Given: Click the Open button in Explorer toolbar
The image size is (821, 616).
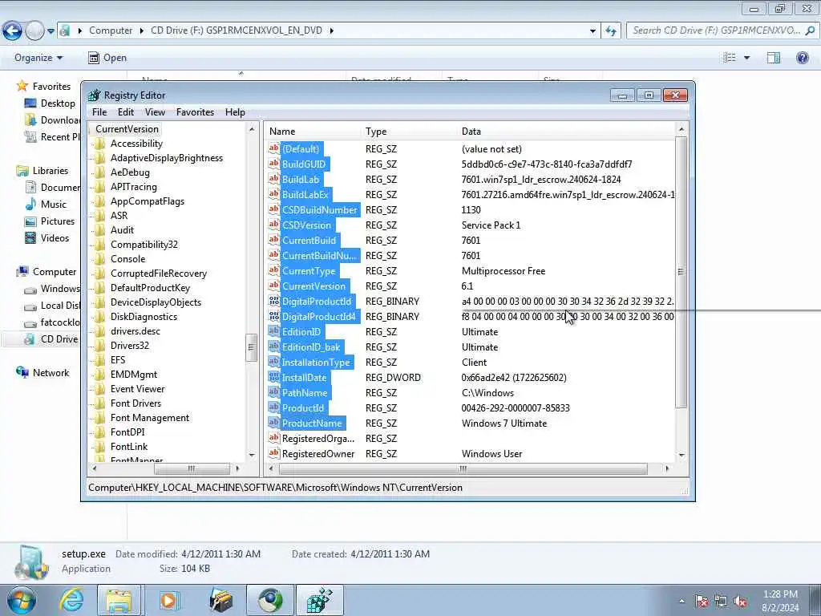Looking at the screenshot, I should tap(107, 58).
